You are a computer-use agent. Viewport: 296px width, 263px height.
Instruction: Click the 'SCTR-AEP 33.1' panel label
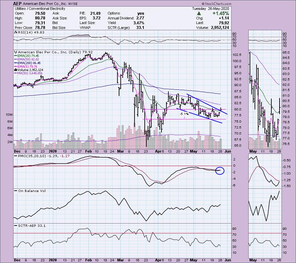tap(32, 226)
